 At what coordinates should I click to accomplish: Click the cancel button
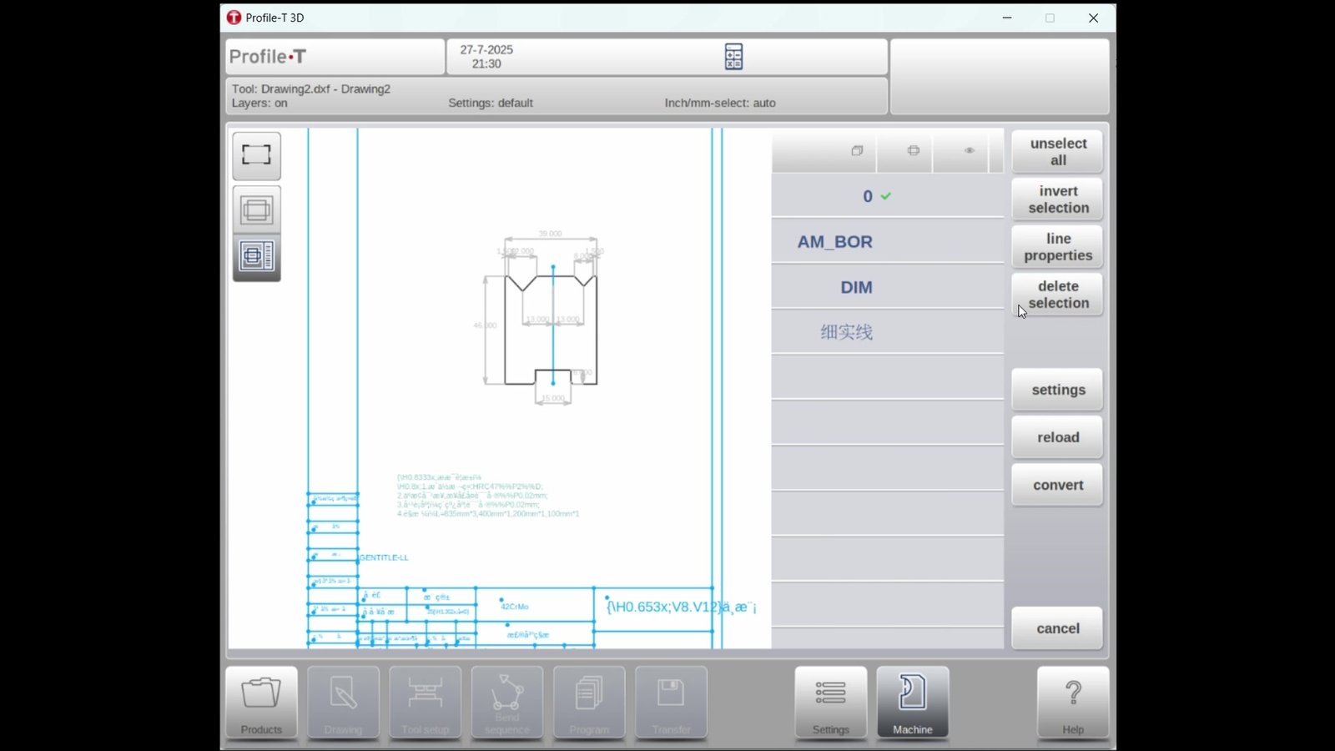point(1057,628)
